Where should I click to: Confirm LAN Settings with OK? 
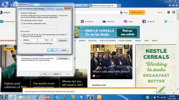point(52,50)
